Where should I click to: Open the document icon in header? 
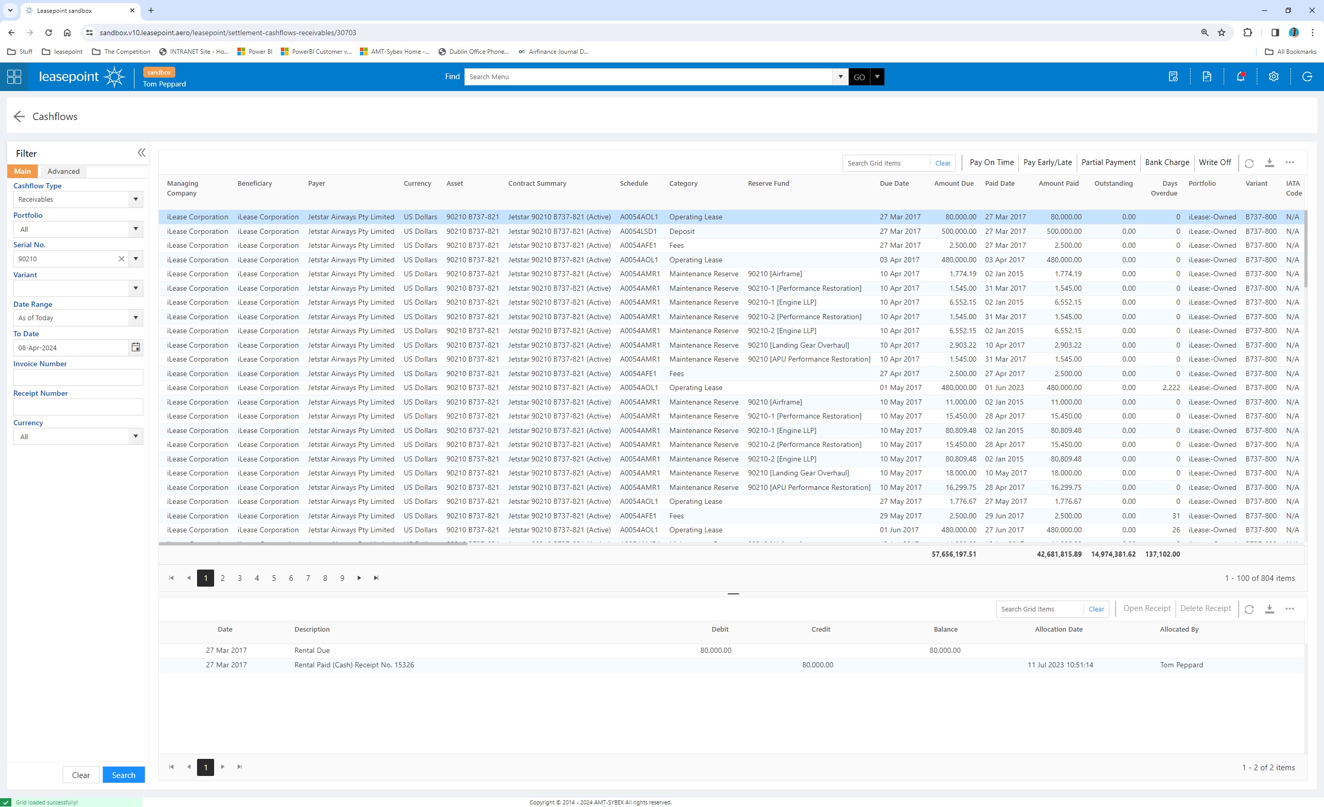(1207, 77)
